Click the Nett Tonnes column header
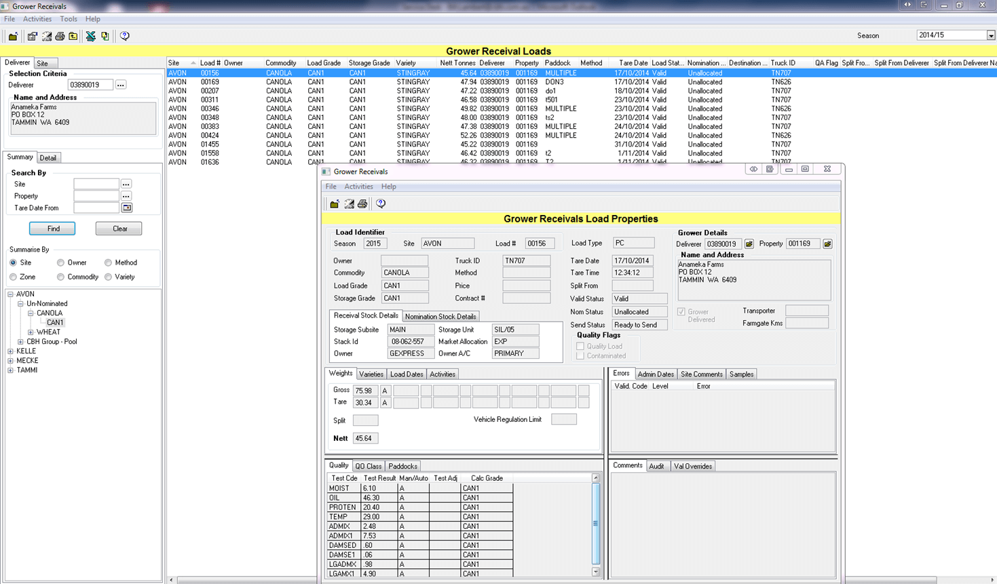 [x=457, y=63]
